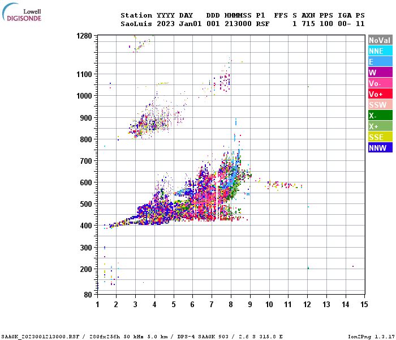Image resolution: width=396 pixels, height=340 pixels.
Task: Click the y-axis label 80
Action: tap(88, 295)
